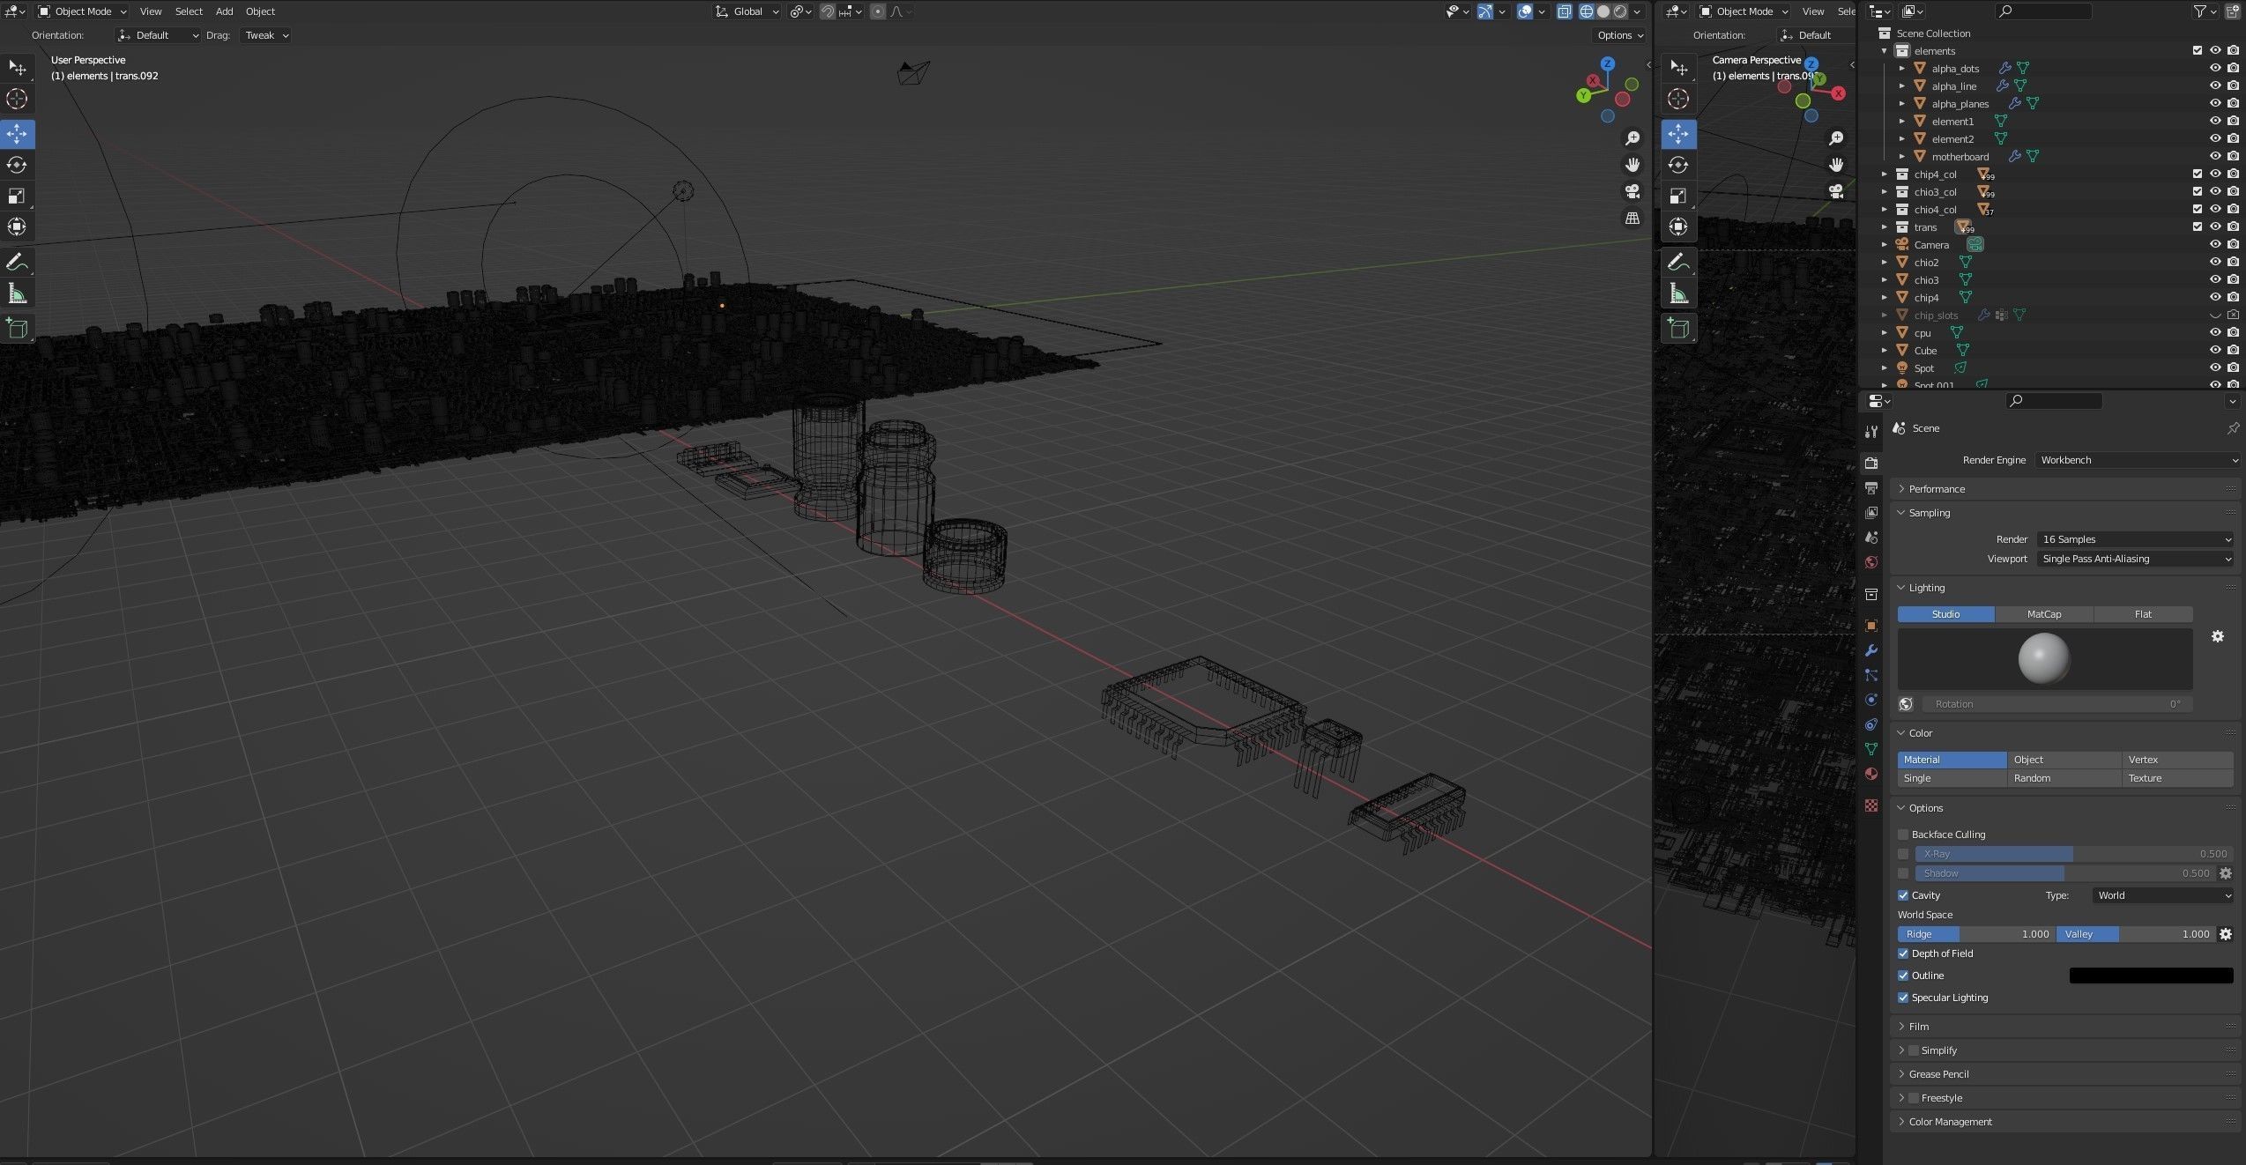Enable the Backface Culling checkbox
The image size is (2246, 1165).
[1903, 834]
